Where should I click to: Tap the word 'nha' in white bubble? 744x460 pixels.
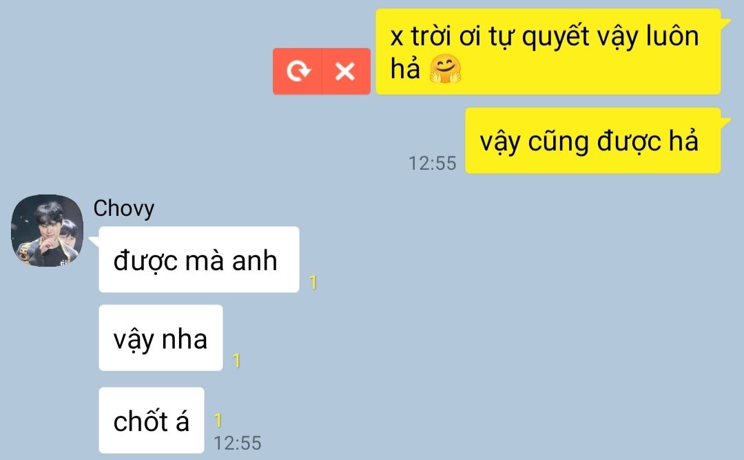pos(184,340)
